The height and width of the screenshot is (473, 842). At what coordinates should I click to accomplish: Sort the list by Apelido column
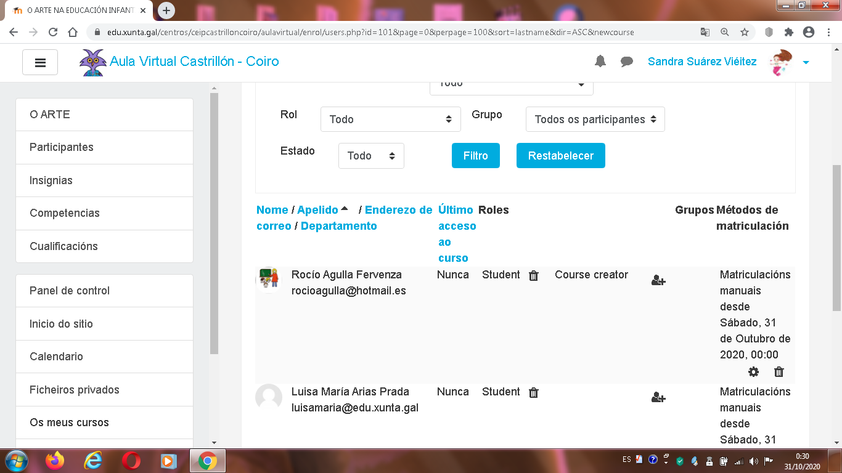pos(317,210)
